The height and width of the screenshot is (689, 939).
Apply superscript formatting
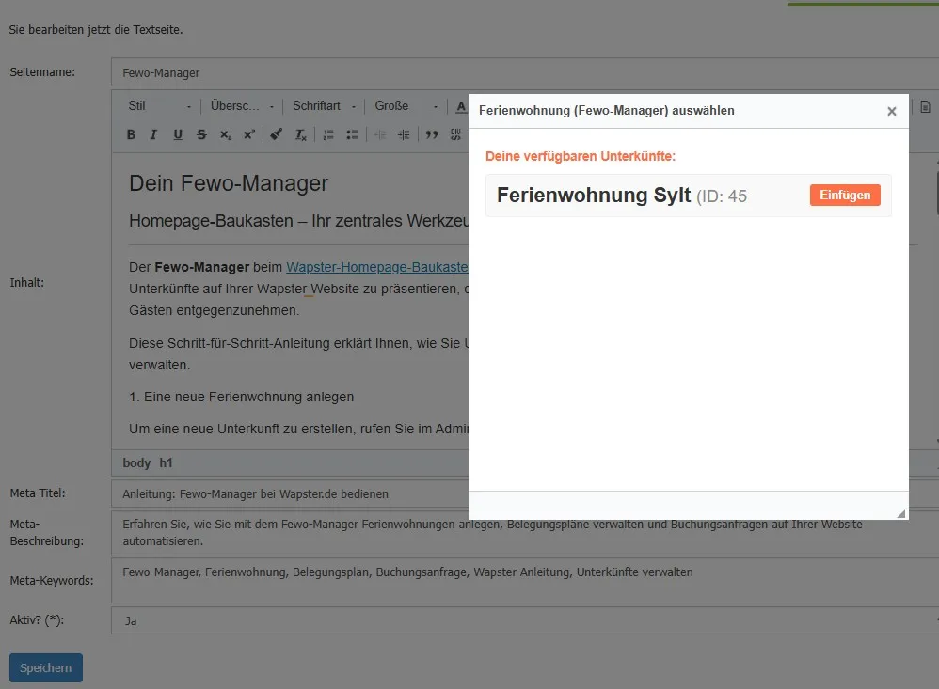coord(249,134)
